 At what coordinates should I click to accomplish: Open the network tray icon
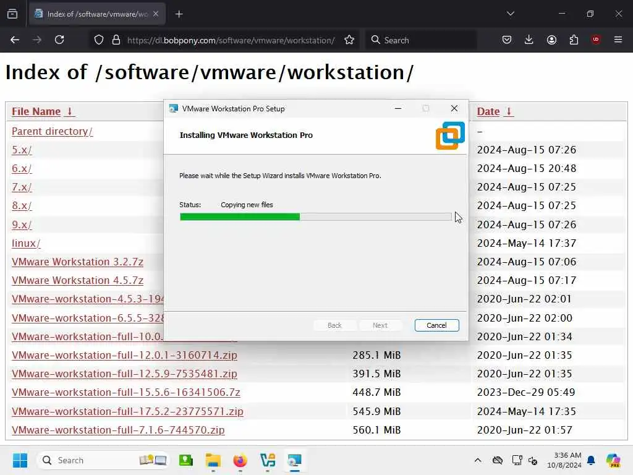click(x=517, y=460)
